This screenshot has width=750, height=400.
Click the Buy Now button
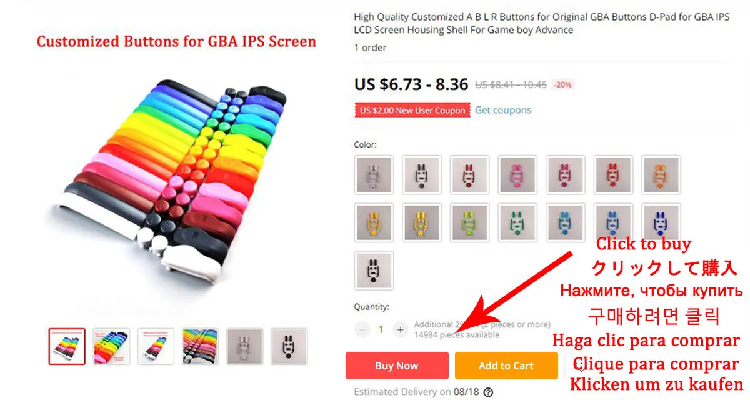[x=397, y=366]
